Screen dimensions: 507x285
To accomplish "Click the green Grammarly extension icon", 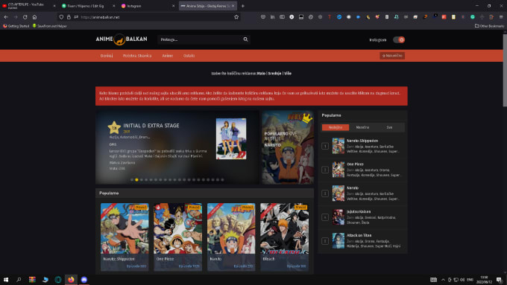I will (x=473, y=17).
